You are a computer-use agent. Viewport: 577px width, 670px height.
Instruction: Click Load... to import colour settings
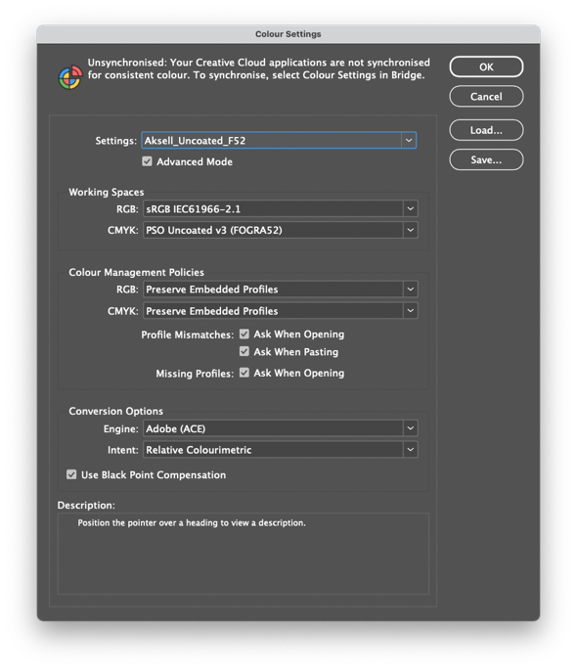[x=486, y=130]
